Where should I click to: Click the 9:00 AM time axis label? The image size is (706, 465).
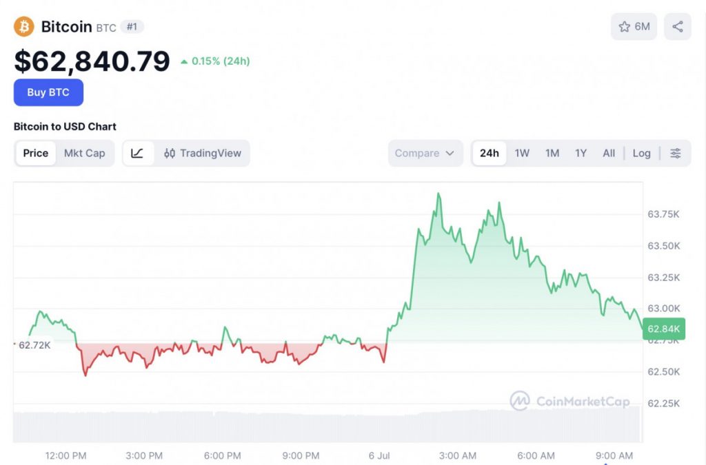tap(614, 455)
